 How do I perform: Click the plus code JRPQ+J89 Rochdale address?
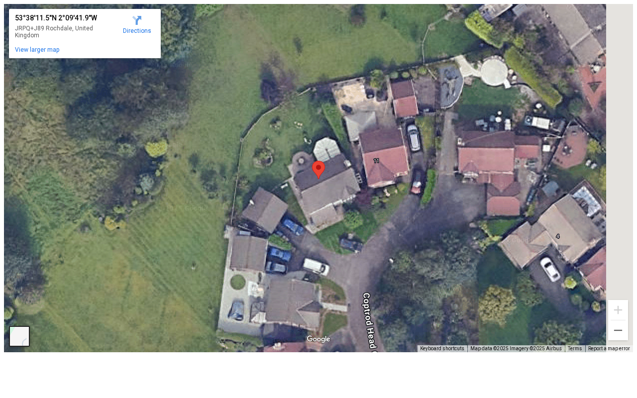[54, 32]
